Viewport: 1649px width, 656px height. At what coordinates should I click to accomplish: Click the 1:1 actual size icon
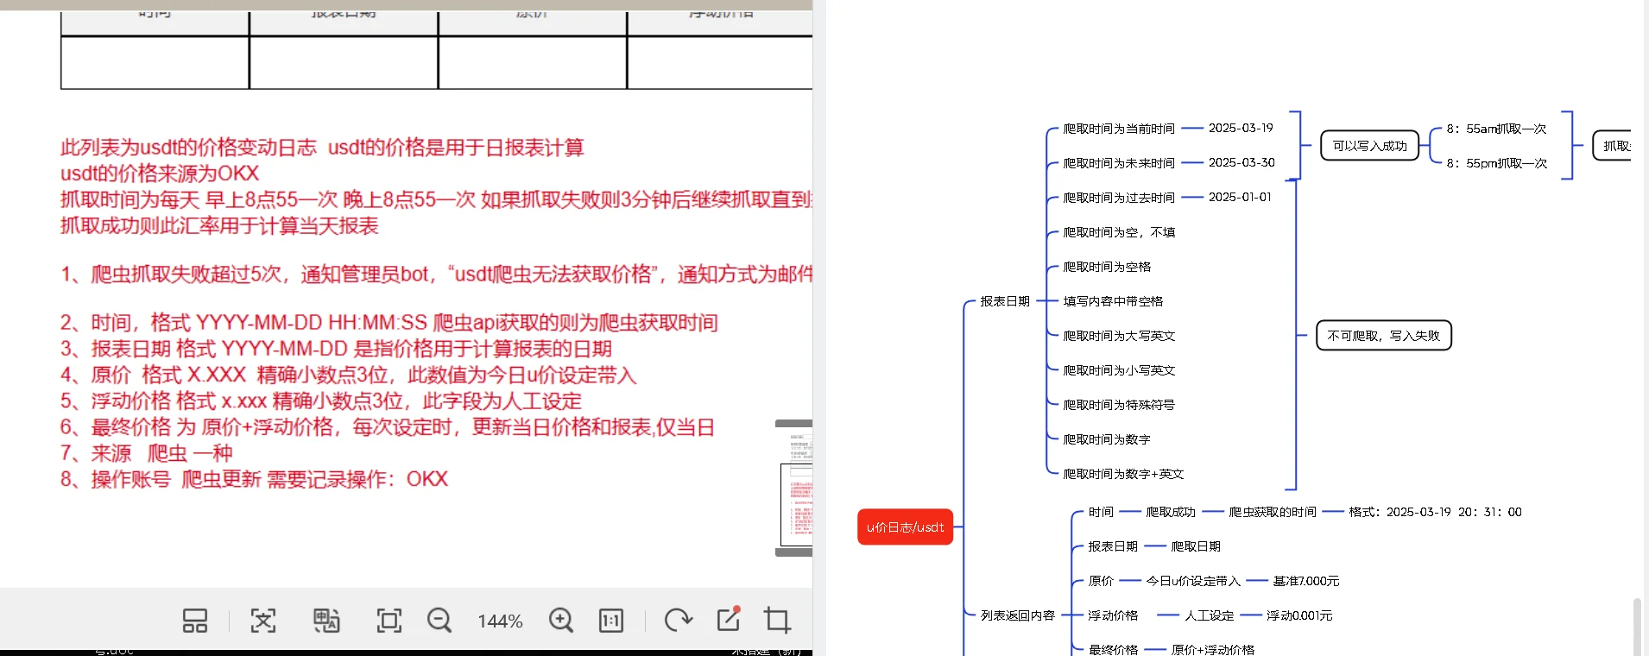tap(611, 621)
